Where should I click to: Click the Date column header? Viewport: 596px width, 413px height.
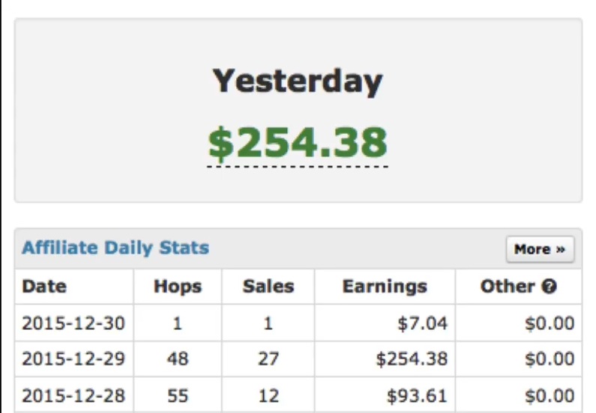pos(44,287)
